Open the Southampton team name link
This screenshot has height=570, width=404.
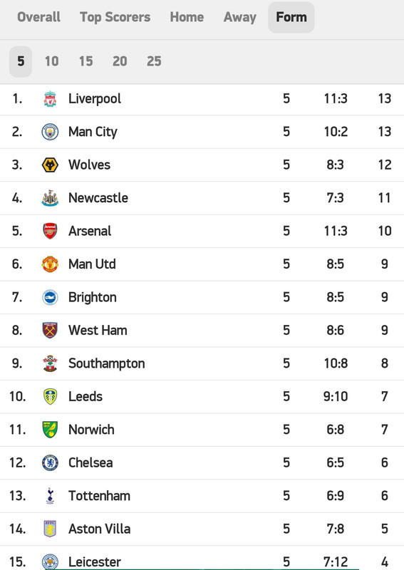point(107,363)
